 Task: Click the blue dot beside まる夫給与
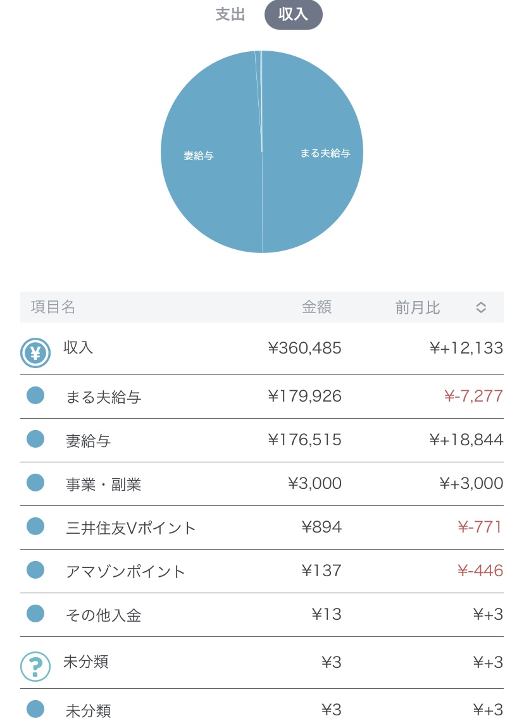[35, 396]
